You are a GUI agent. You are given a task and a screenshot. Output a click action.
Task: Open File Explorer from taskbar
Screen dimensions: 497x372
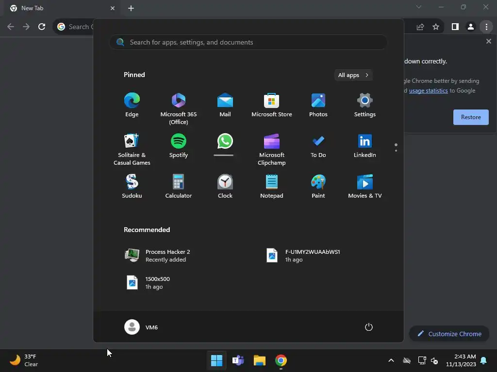click(259, 360)
